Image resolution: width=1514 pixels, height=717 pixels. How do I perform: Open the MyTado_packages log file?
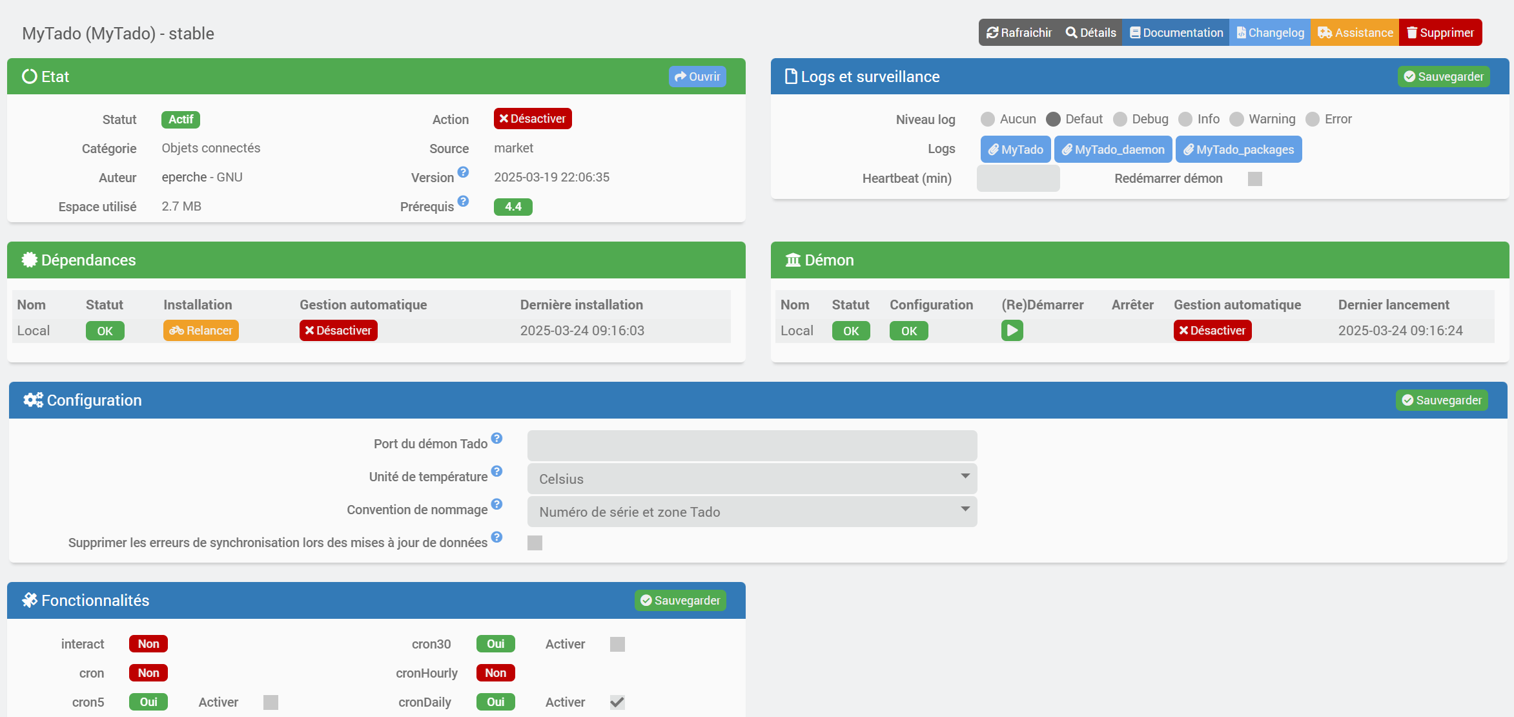coord(1238,149)
